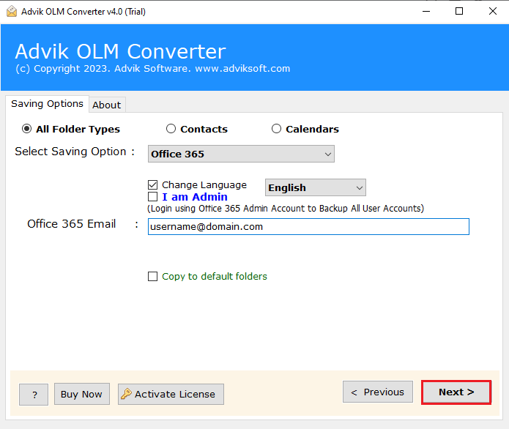
Task: Click the Buy Now button
Action: point(82,394)
